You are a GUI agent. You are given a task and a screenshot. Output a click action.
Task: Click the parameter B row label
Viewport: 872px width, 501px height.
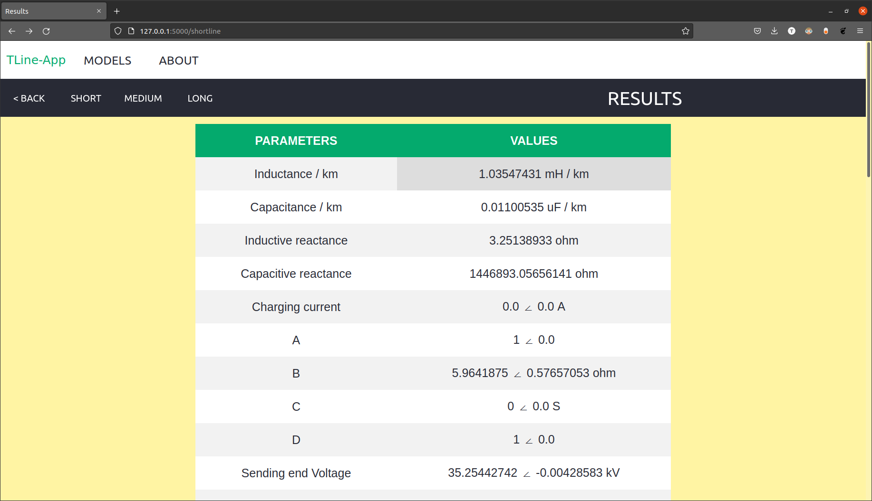[296, 373]
